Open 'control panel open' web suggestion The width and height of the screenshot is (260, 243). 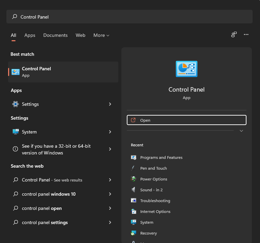[x=63, y=208]
